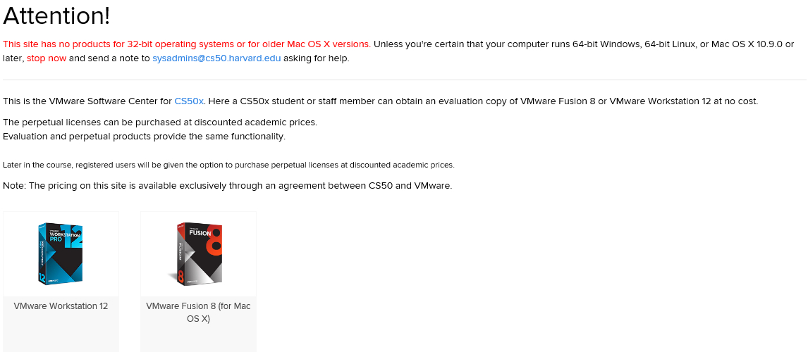
Task: Select the VMware Workstation 12 product label
Action: (x=61, y=306)
